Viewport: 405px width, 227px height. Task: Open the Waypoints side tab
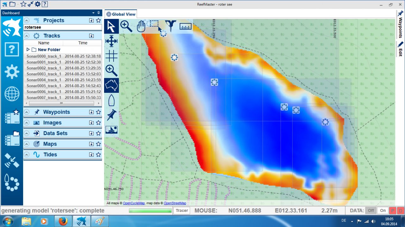[401, 24]
